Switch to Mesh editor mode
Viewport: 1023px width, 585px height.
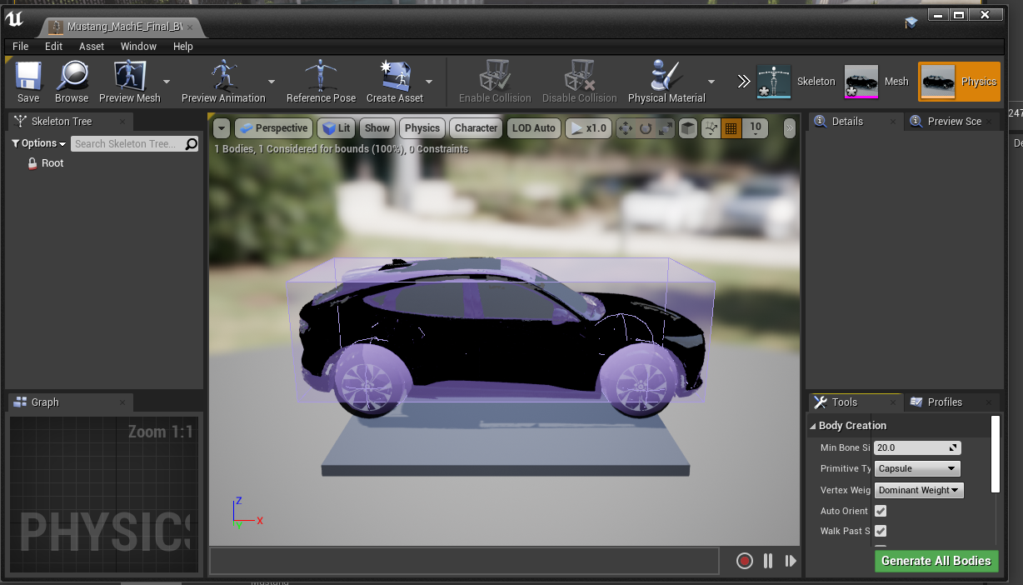[x=876, y=82]
